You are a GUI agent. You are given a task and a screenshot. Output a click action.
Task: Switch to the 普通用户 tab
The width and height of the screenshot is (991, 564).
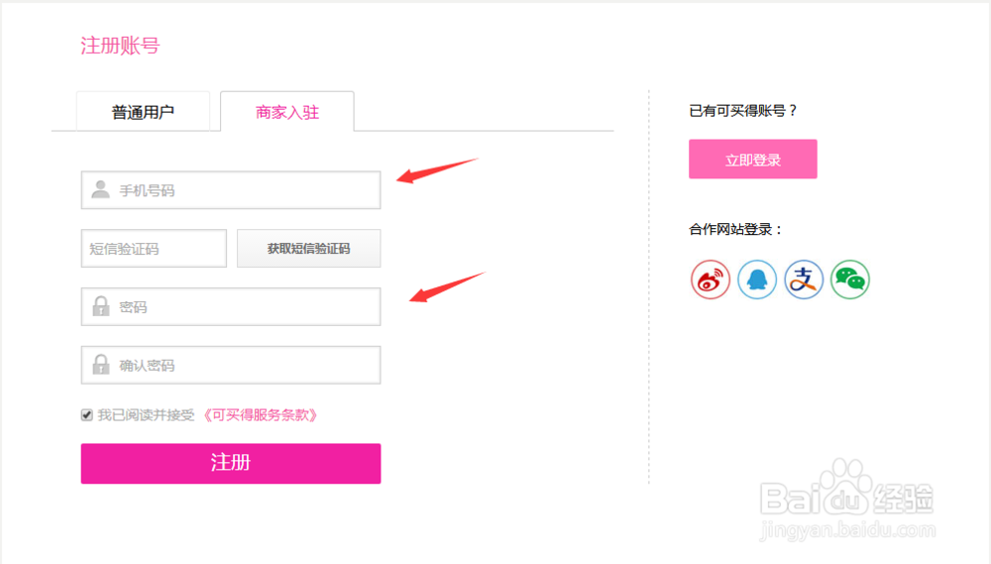point(143,112)
